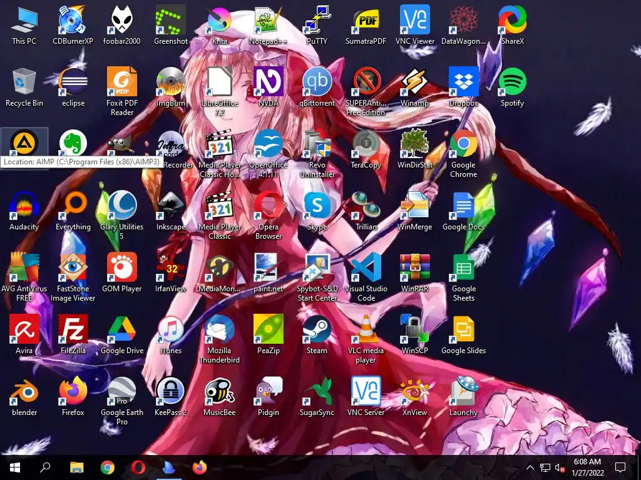The width and height of the screenshot is (641, 480).
Task: Open taskbar search magnifier
Action: pos(45,467)
